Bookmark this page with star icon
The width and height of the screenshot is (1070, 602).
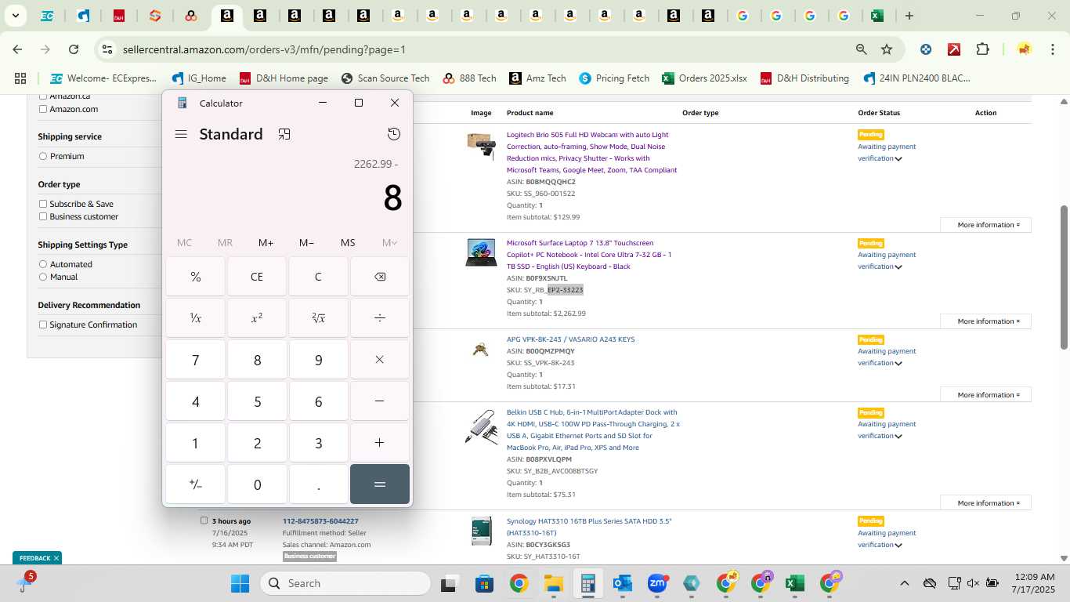pyautogui.click(x=887, y=49)
